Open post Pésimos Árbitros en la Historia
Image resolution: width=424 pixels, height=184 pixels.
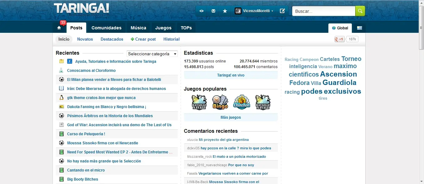(110, 116)
